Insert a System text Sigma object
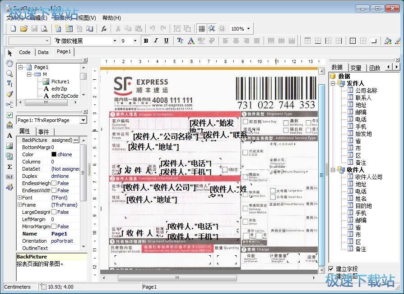 (9, 167)
